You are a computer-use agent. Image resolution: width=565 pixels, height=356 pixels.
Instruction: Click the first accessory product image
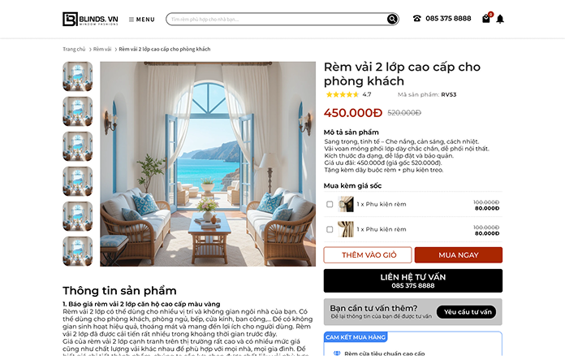pyautogui.click(x=346, y=204)
